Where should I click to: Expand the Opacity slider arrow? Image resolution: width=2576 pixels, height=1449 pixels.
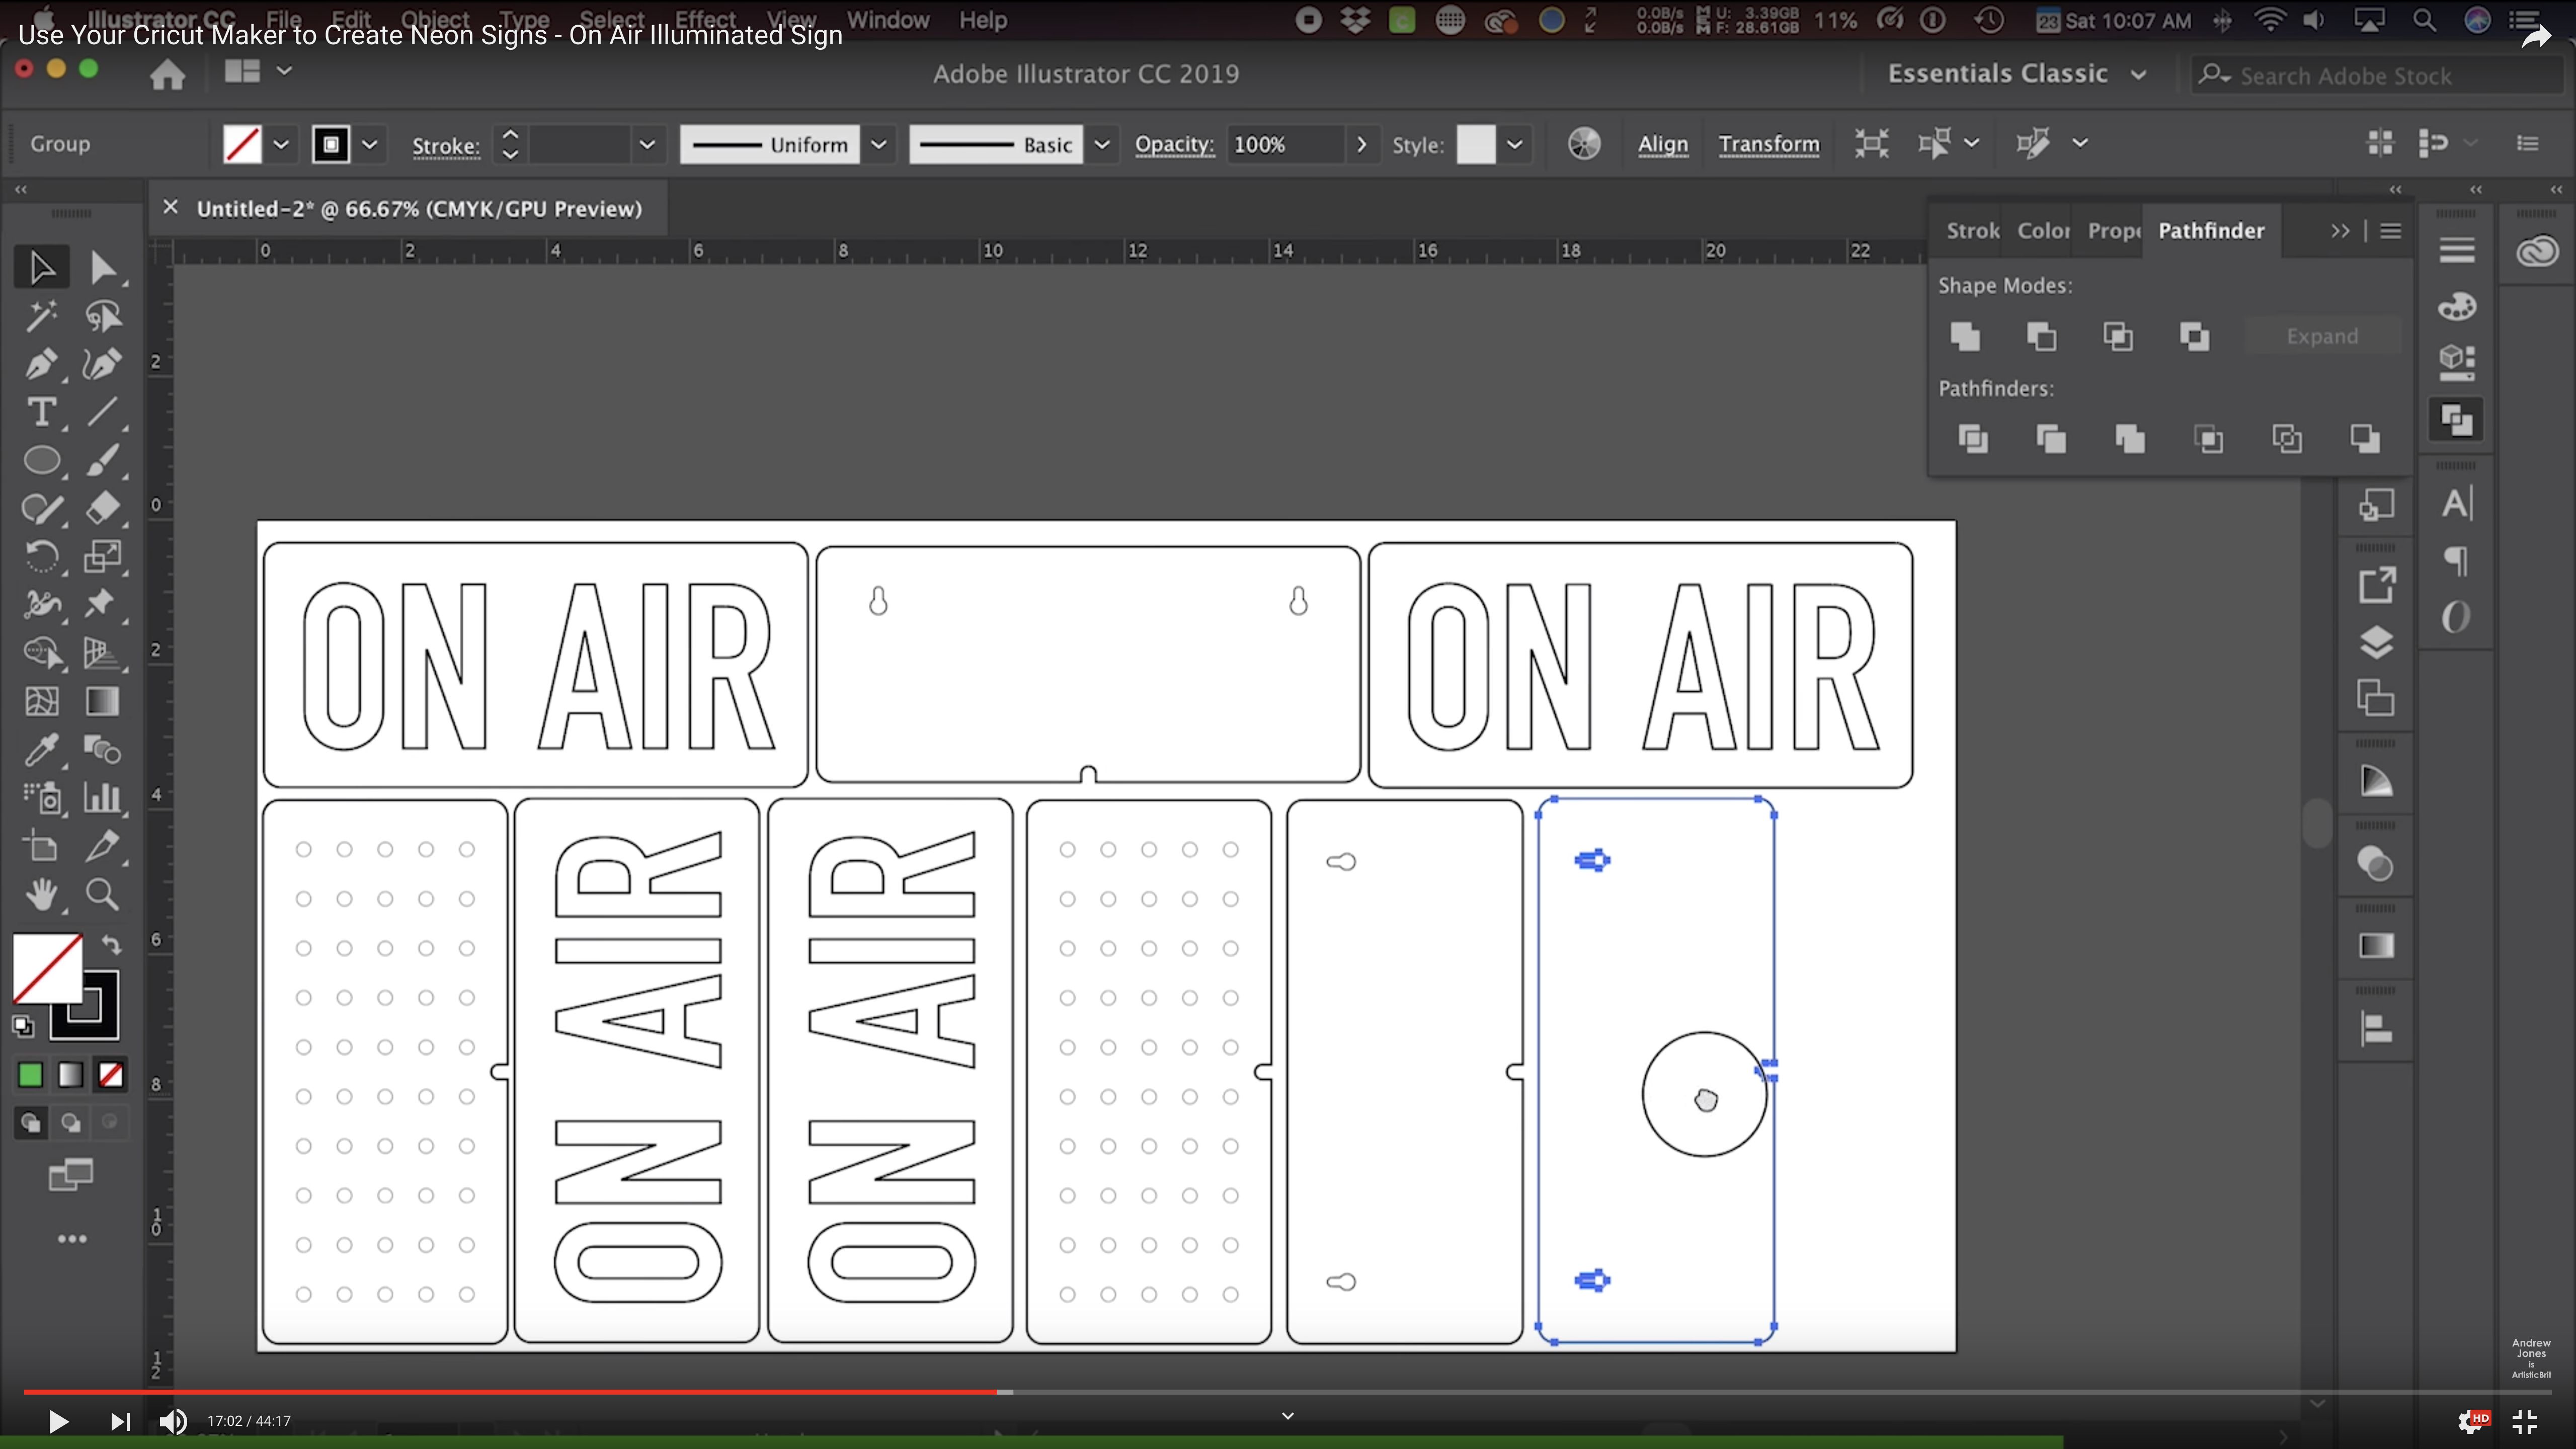click(x=1361, y=144)
